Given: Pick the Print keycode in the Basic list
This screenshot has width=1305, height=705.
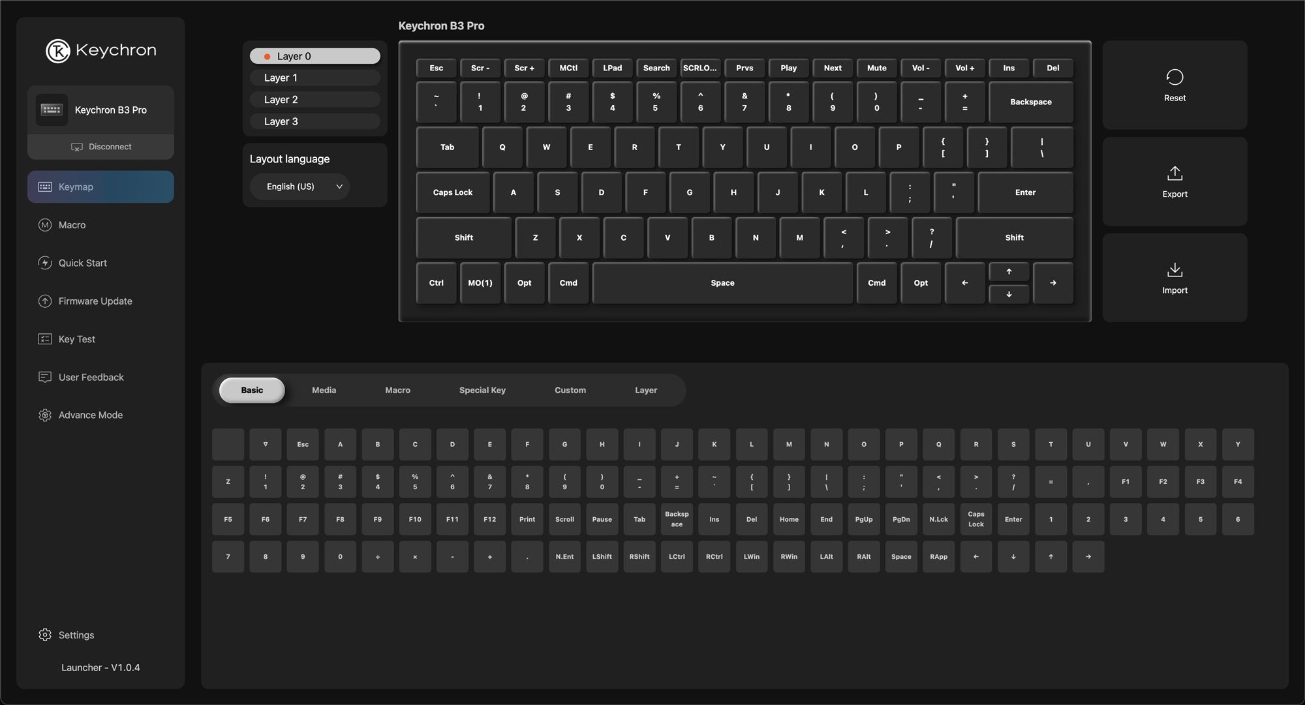Looking at the screenshot, I should coord(527,519).
